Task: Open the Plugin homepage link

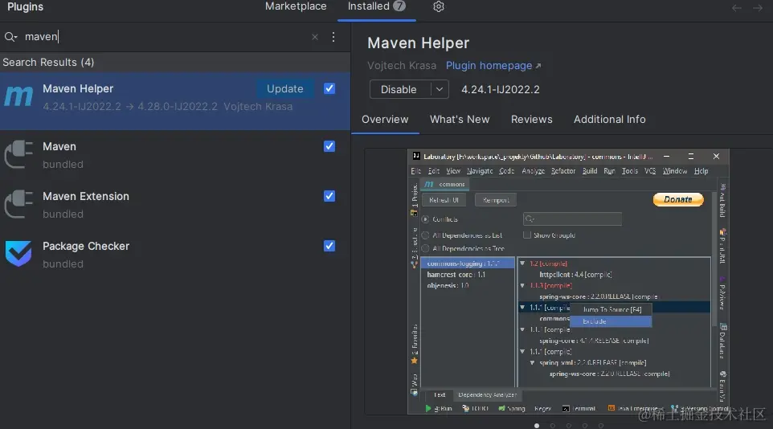Action: click(x=493, y=66)
